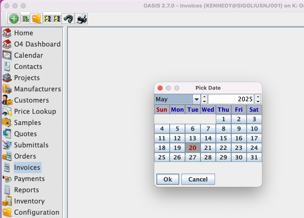Select day 9 in the calendar
The height and width of the screenshot is (218, 304).
[239, 129]
